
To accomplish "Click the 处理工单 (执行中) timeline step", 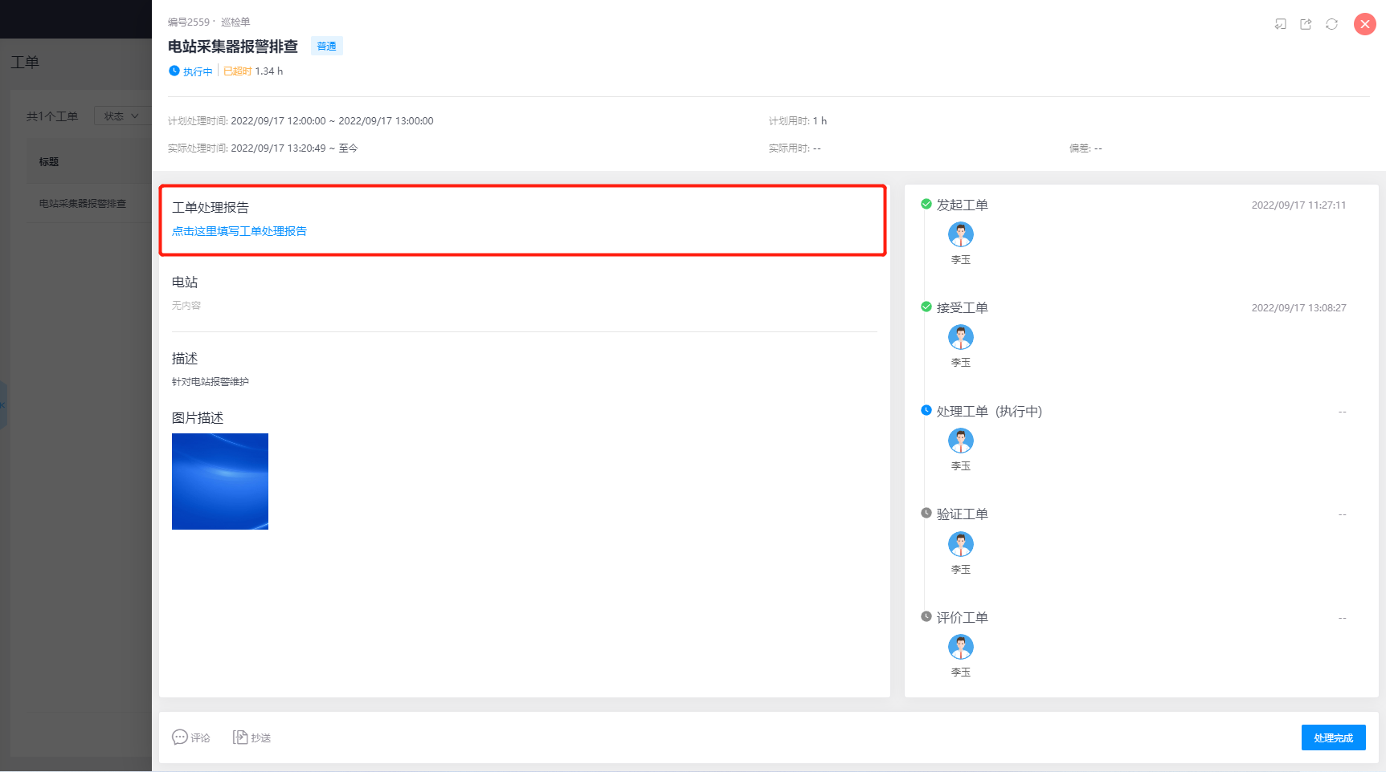I will coord(988,411).
